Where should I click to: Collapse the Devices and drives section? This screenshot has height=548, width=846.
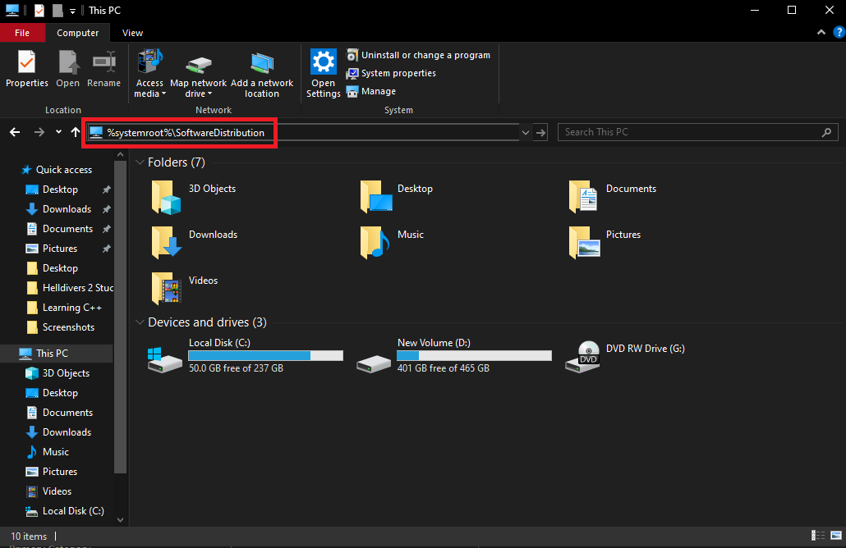pyautogui.click(x=140, y=322)
